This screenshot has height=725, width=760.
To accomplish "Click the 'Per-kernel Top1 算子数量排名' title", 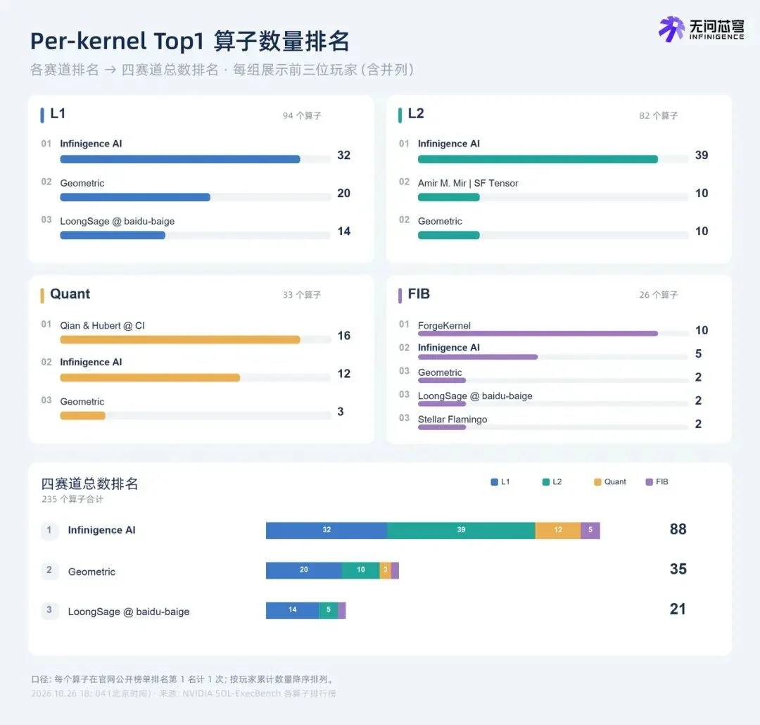I will pos(189,42).
